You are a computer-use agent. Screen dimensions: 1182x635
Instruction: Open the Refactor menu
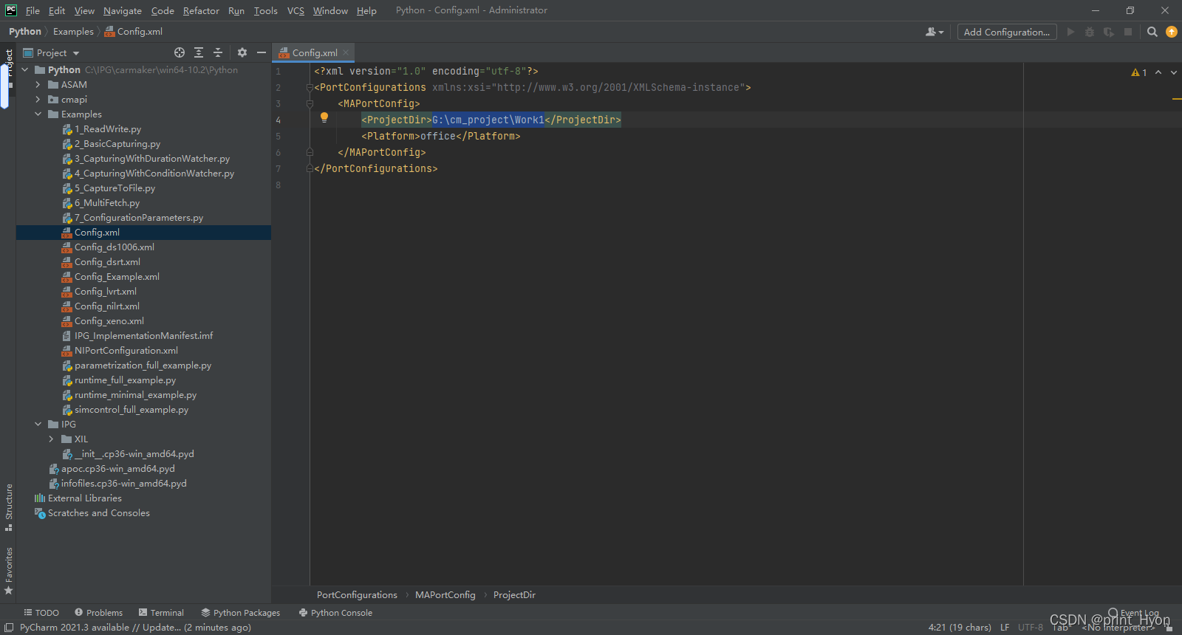[x=201, y=10]
